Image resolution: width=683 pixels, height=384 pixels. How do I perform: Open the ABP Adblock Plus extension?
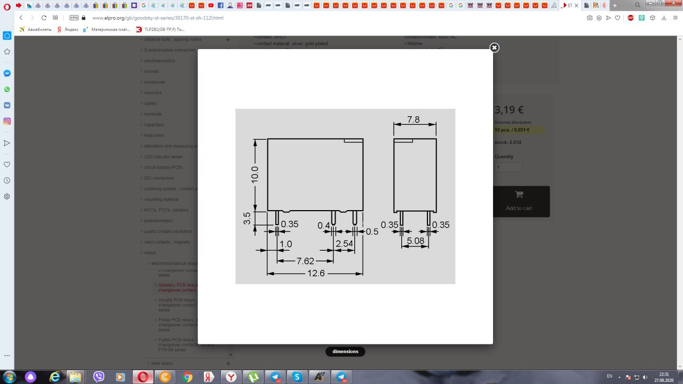[631, 18]
